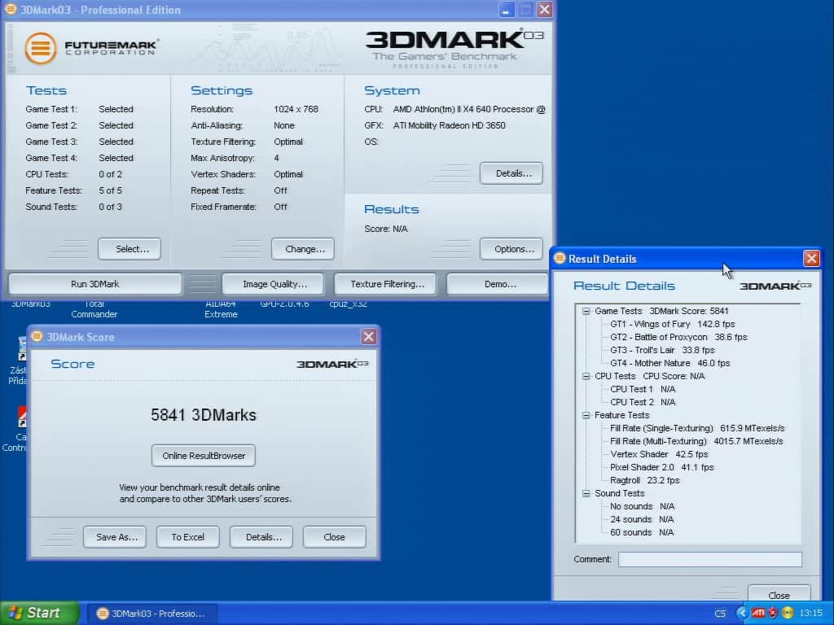
Task: Launch the Demo... button
Action: coord(498,284)
